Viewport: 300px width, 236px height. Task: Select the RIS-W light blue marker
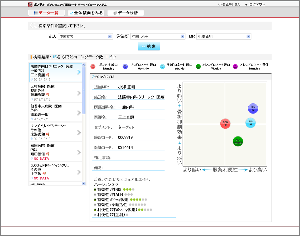point(250,123)
